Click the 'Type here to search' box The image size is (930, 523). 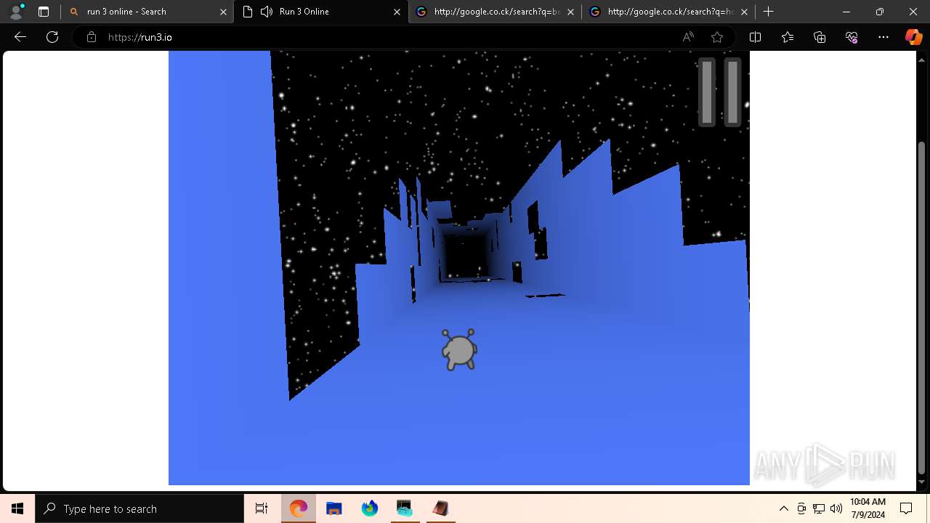139,508
